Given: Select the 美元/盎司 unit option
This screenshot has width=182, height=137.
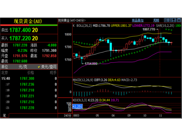Looking at the screenshot, I should pyautogui.click(x=47, y=67).
